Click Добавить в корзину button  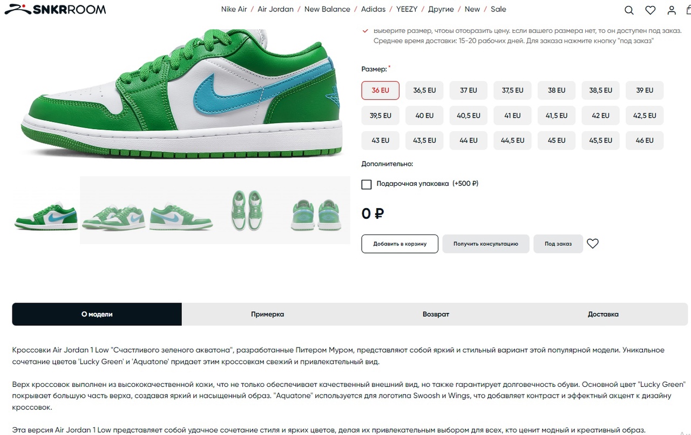pos(400,244)
